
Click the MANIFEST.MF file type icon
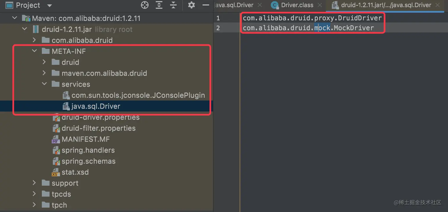[55, 139]
